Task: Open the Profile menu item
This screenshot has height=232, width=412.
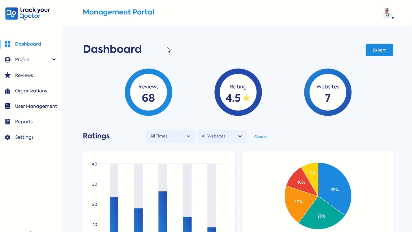Action: (22, 60)
